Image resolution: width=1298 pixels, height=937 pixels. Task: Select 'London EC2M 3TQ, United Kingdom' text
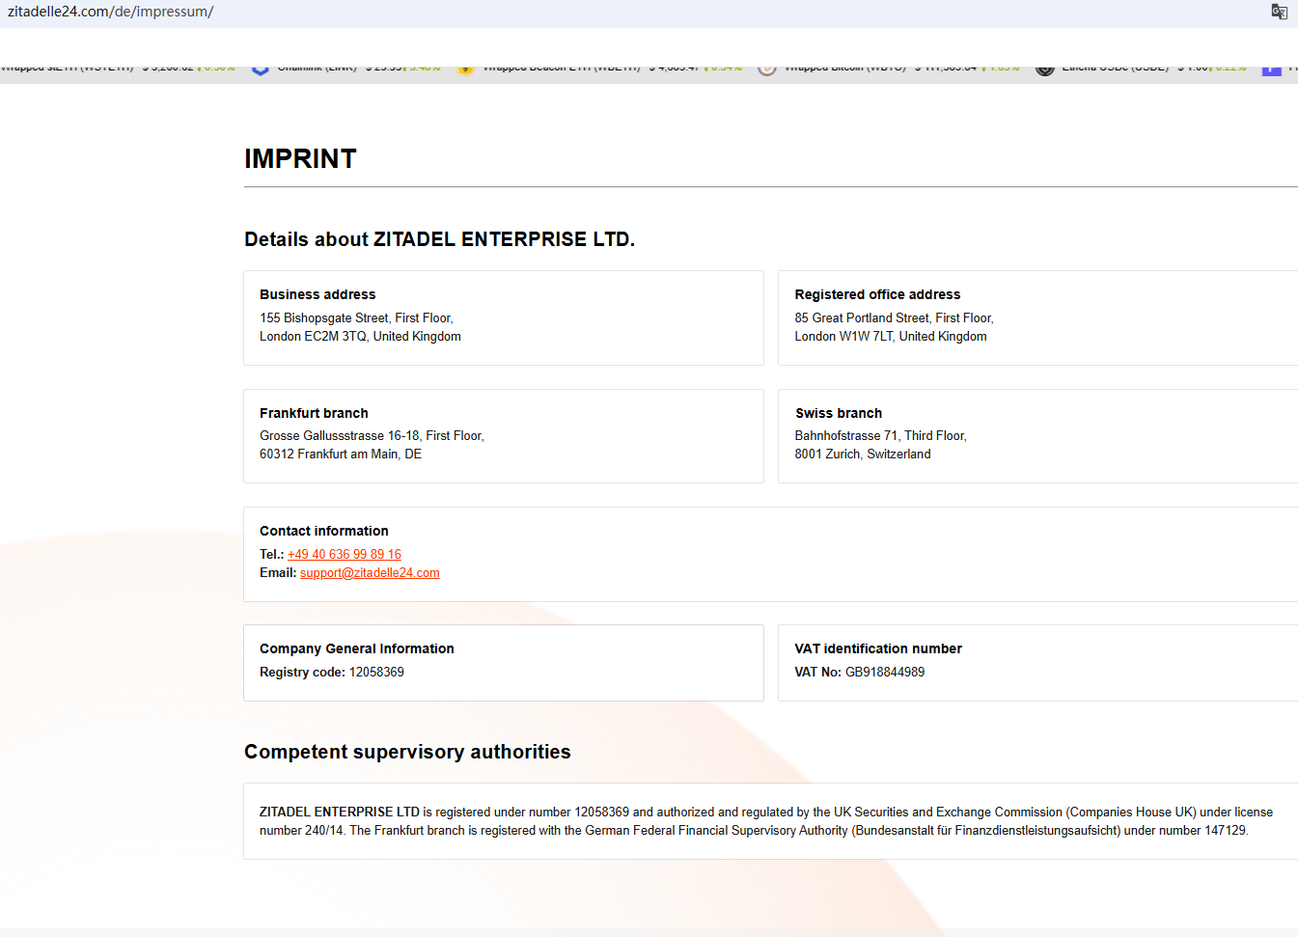pos(360,336)
